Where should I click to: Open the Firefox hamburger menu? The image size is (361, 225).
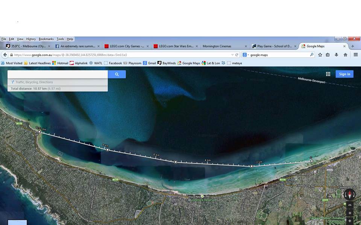click(355, 55)
